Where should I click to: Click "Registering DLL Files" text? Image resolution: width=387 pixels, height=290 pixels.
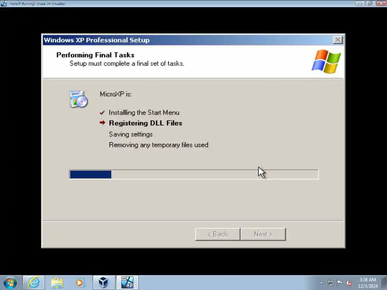point(146,123)
